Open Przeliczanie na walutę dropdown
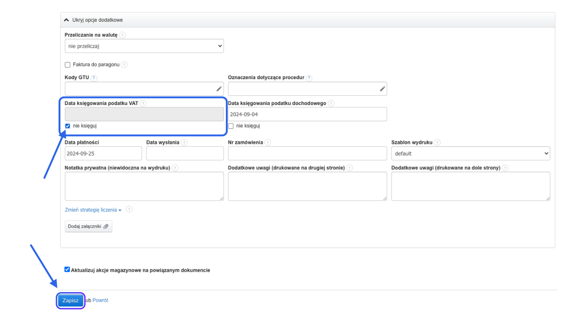The width and height of the screenshot is (576, 318). pos(144,46)
